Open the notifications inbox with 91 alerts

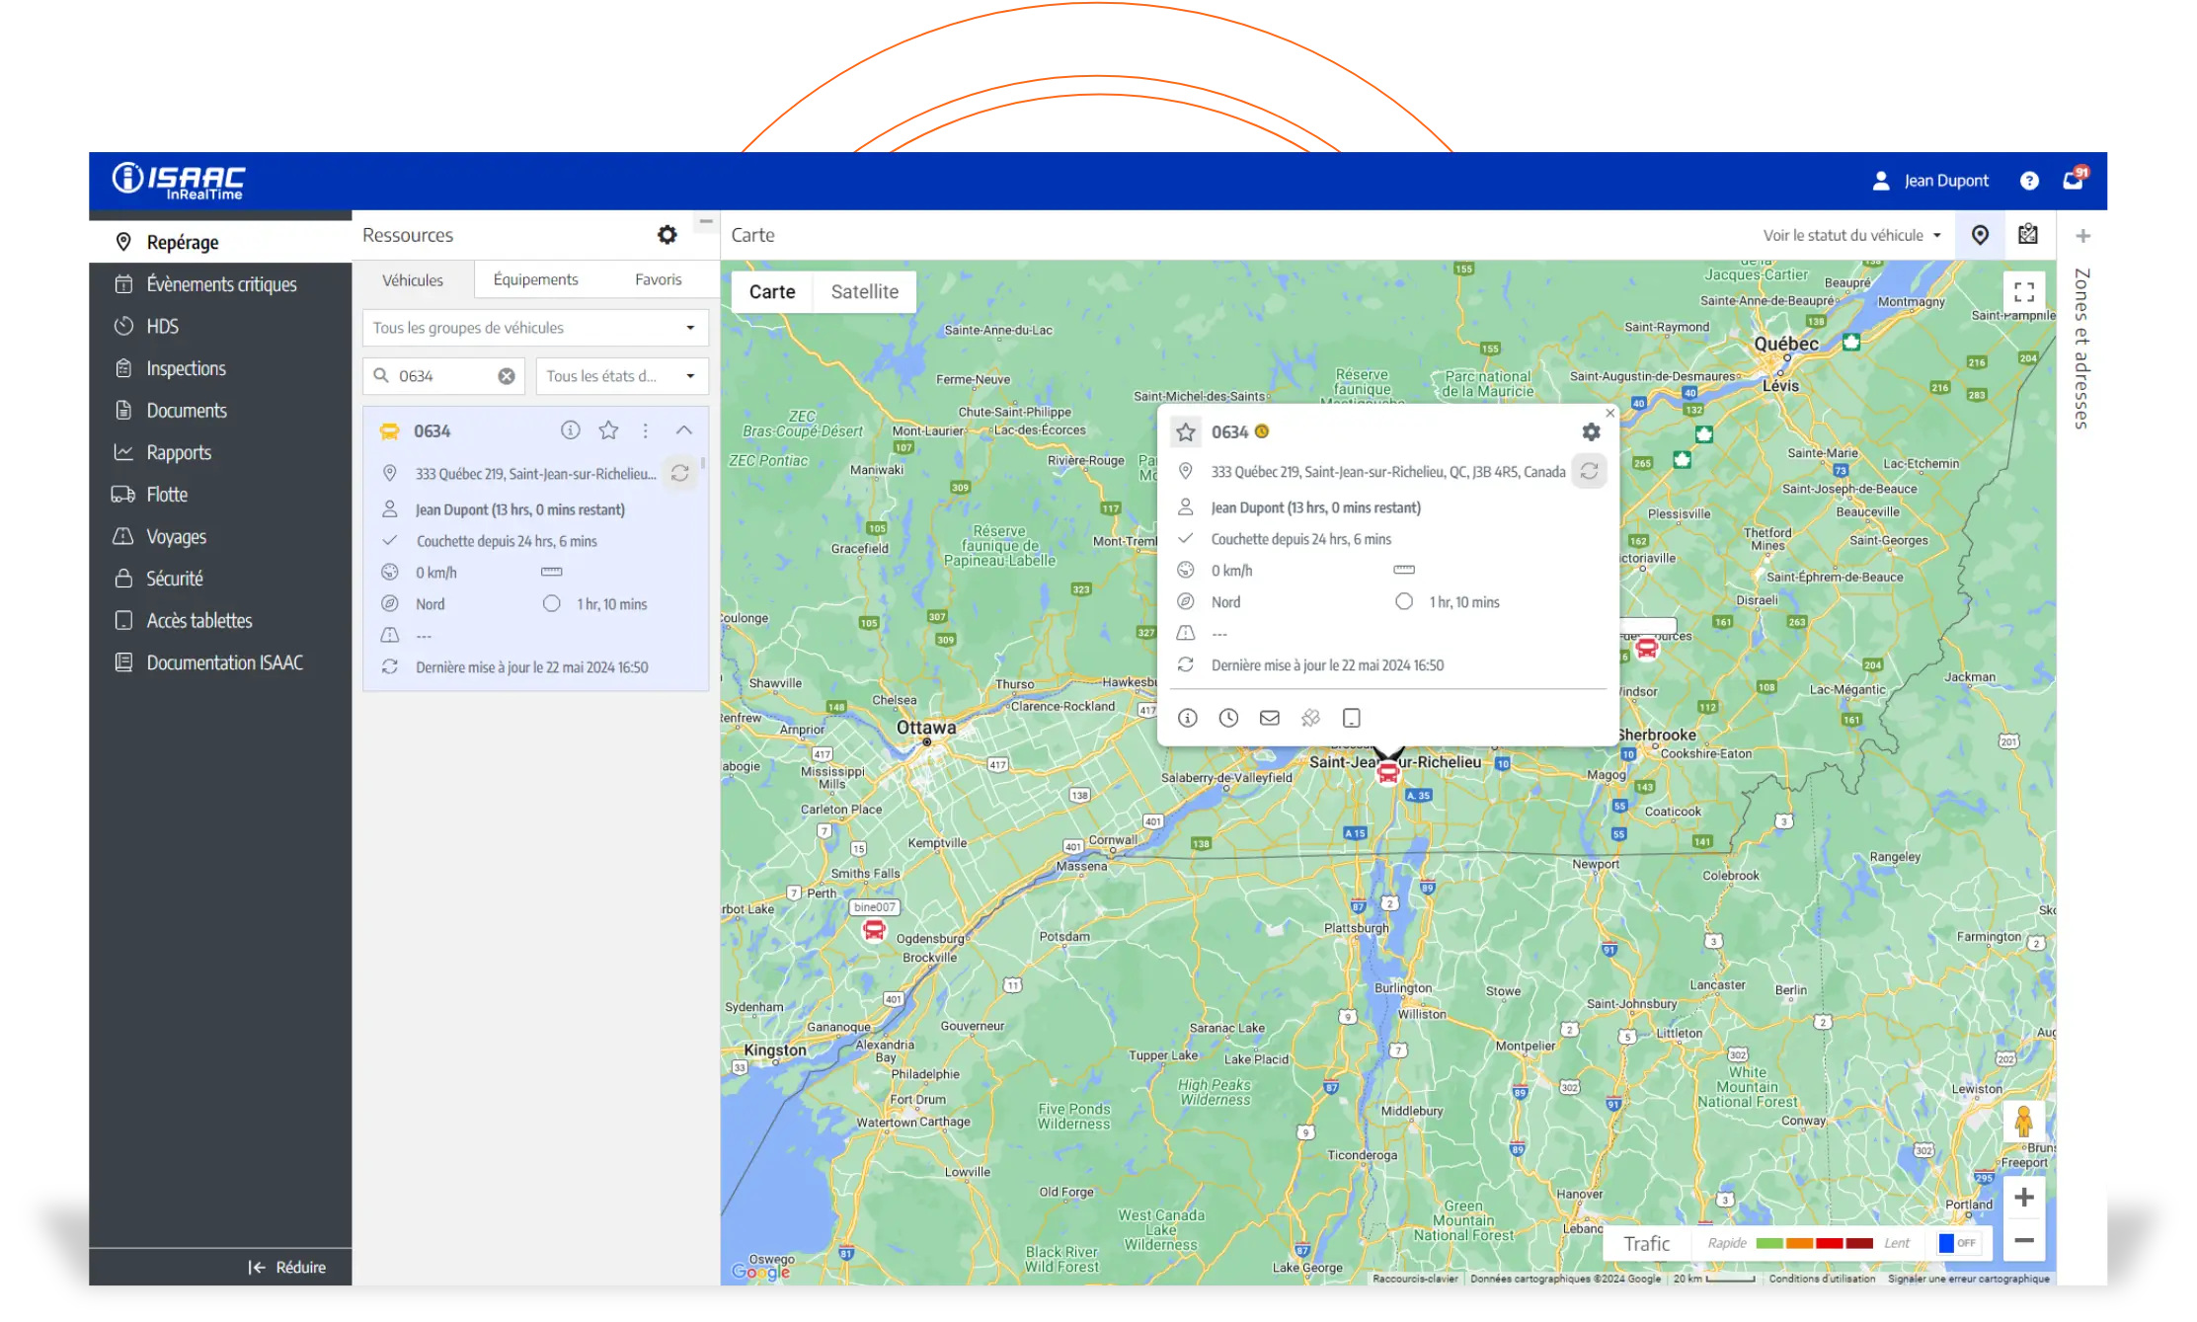(2074, 180)
